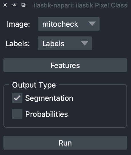Run the pixel classification
131x155 pixels.
[x=65, y=143]
